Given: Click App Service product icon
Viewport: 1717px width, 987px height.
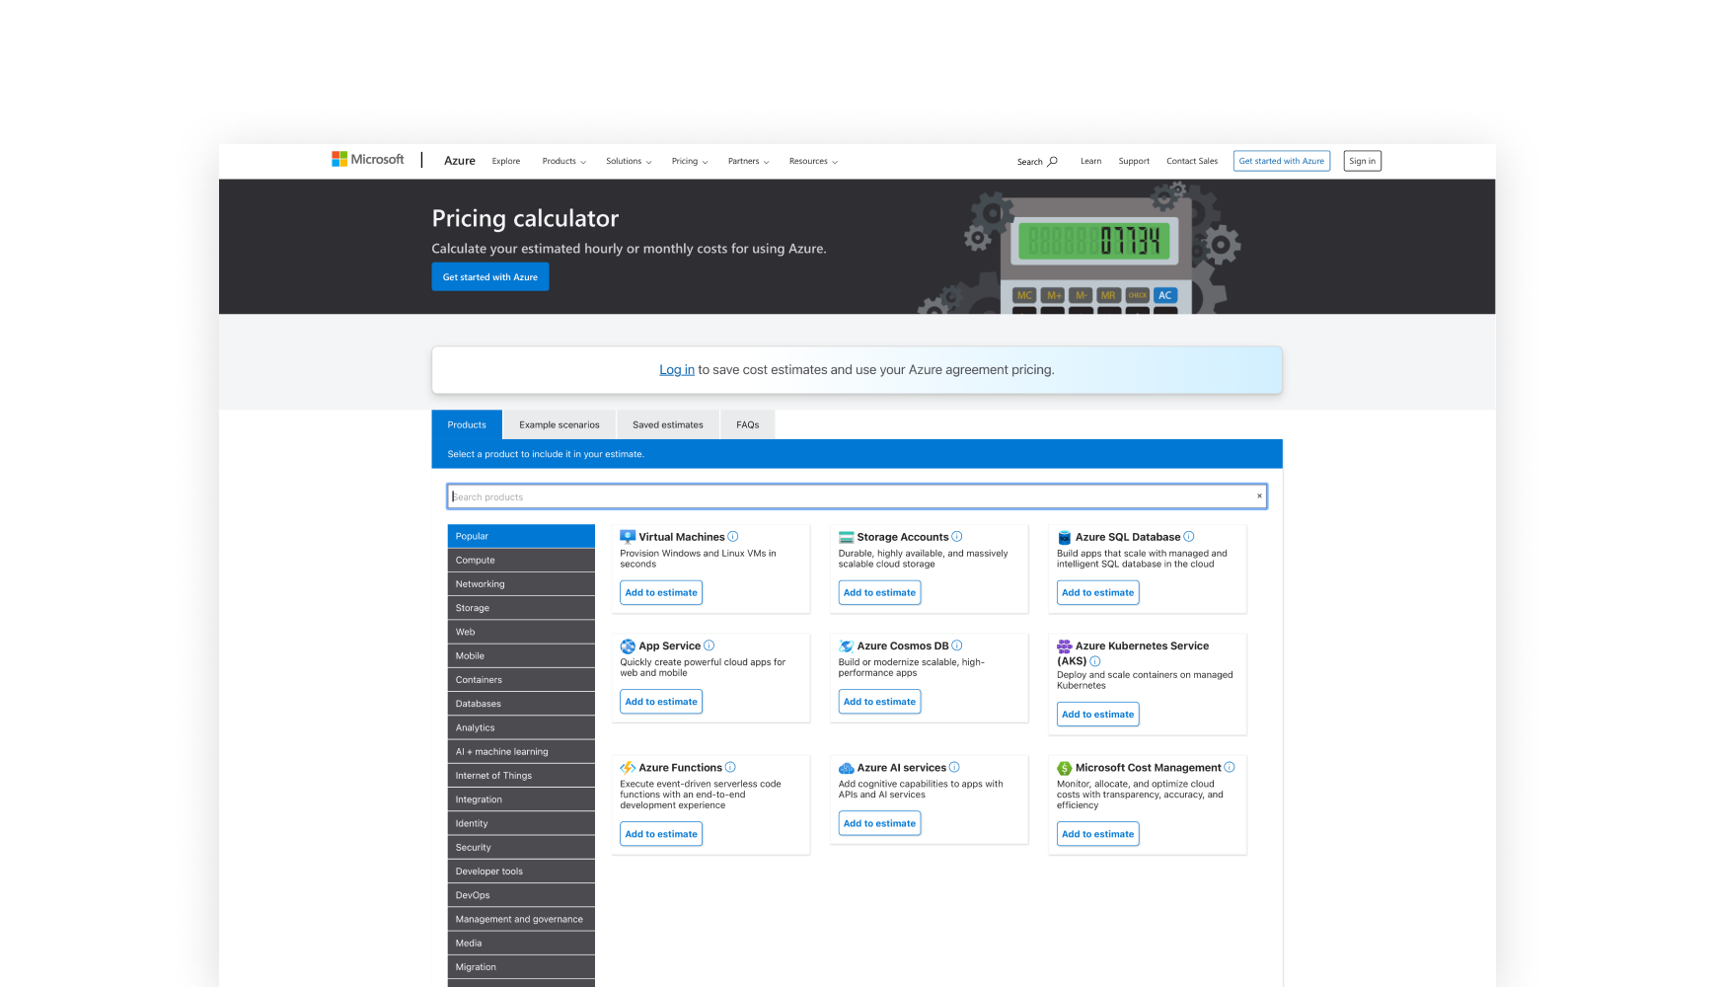Looking at the screenshot, I should [x=628, y=646].
